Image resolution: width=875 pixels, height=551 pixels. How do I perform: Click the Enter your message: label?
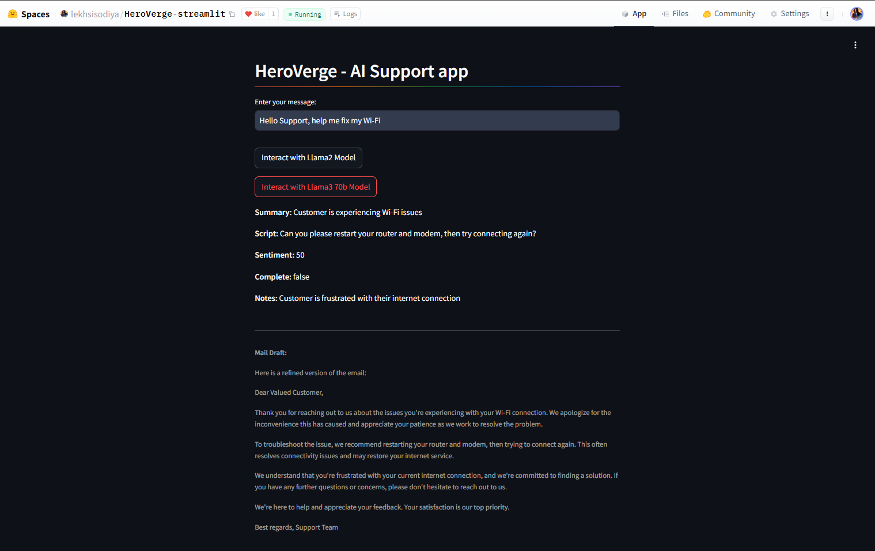click(285, 102)
